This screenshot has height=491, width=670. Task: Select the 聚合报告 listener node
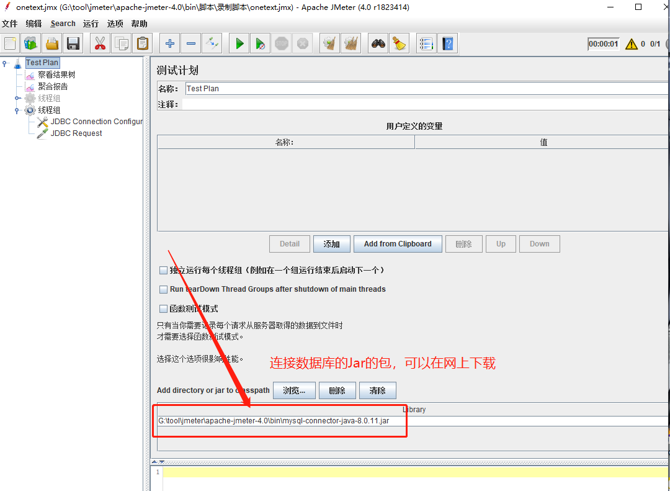53,86
